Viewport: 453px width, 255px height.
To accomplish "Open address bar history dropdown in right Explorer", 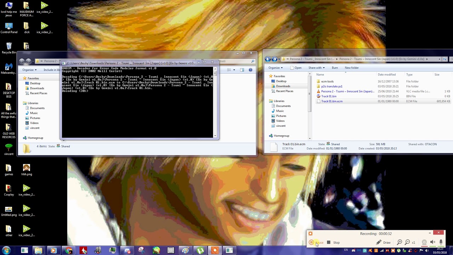I will 439,59.
